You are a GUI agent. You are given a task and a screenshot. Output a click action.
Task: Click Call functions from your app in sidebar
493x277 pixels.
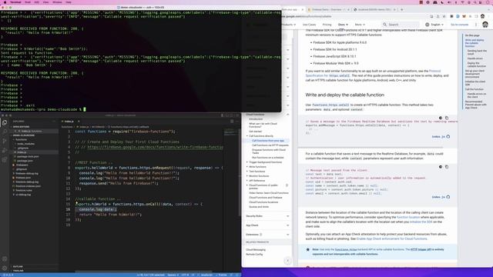(267, 141)
